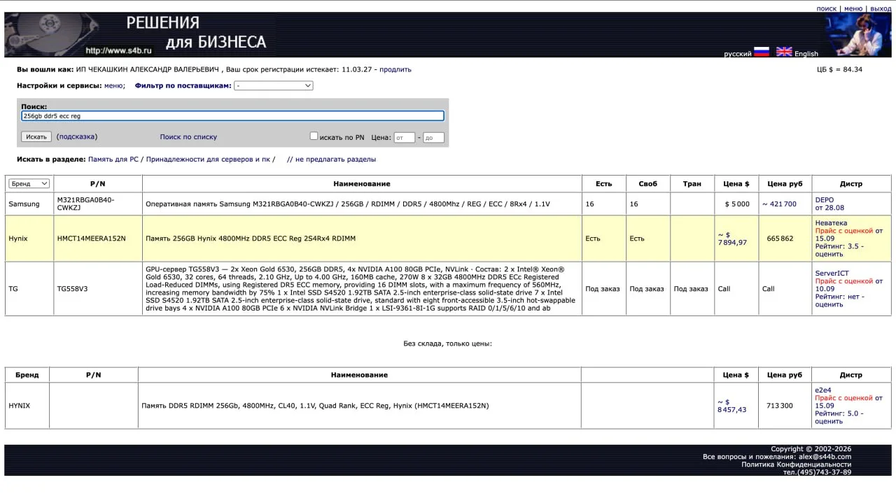The width and height of the screenshot is (896, 496).
Task: Click the Russian flag icon
Action: pyautogui.click(x=761, y=52)
